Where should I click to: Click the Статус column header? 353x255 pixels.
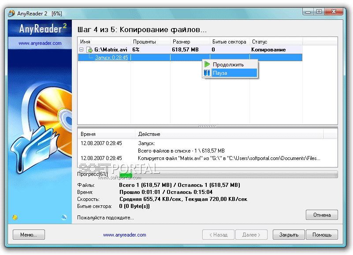tap(259, 42)
